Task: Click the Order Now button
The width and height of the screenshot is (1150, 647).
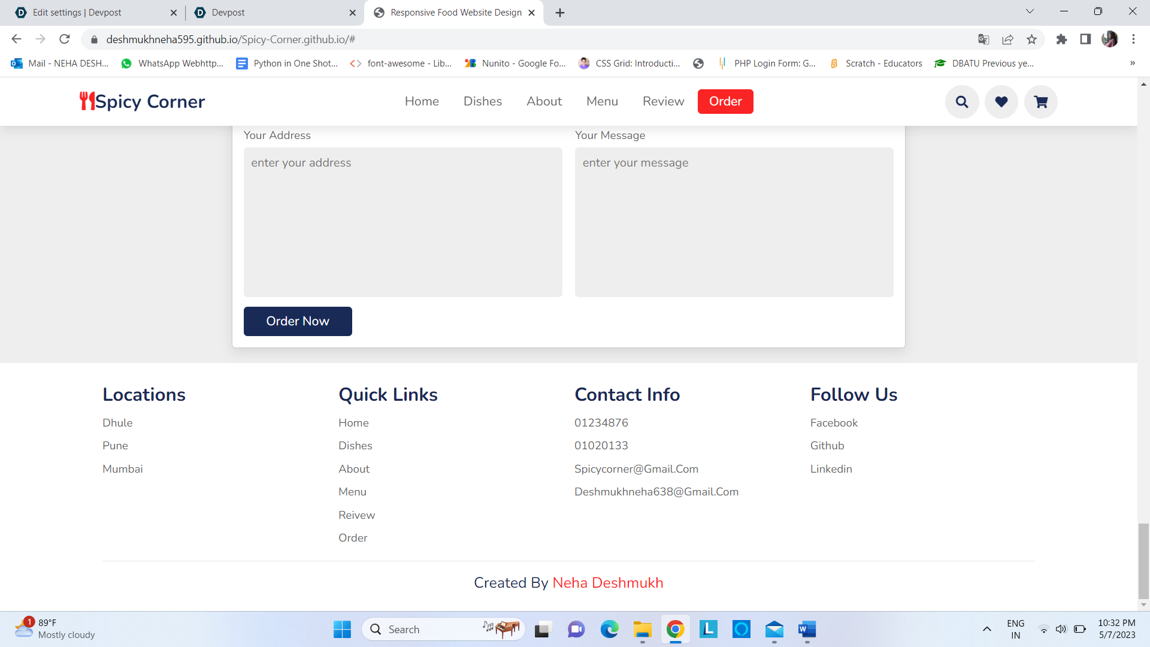Action: (x=298, y=321)
